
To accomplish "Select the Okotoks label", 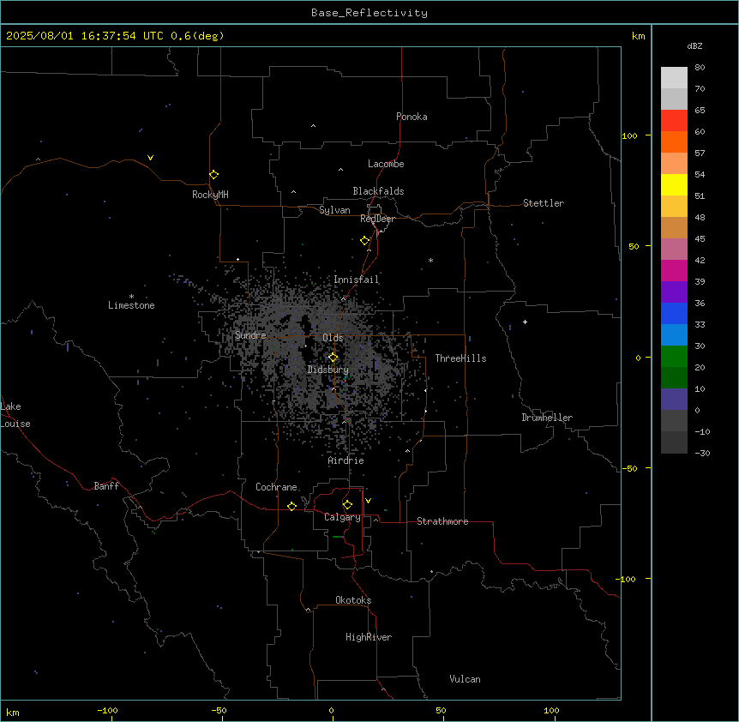I will click(x=353, y=600).
